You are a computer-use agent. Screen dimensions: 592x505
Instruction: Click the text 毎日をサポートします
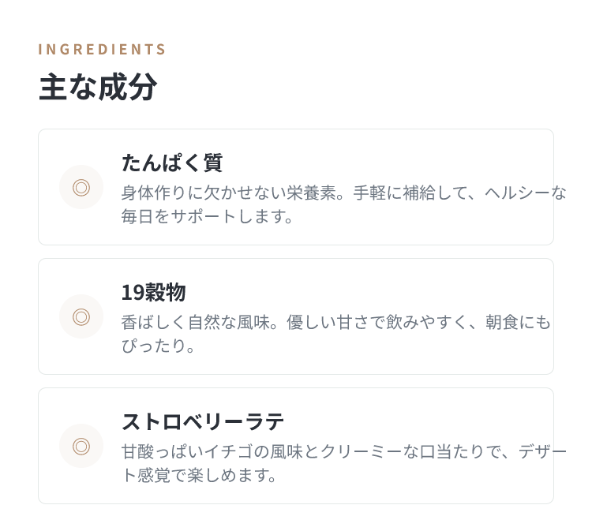pos(207,217)
